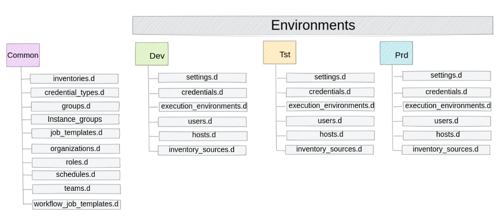Viewport: 504px width, 220px height.
Task: Select the job_templates.d node
Action: (x=75, y=133)
